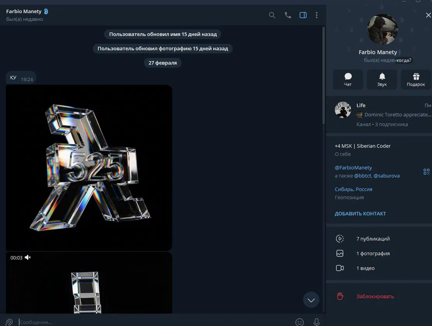The image size is (432, 326).
Task: Open the @FarbioManety username link
Action: click(x=353, y=167)
